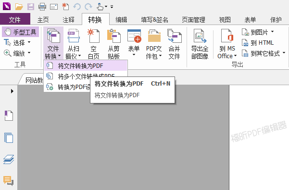The image size is (289, 190).
Task: Open the 文件 menu
Action: tap(15, 19)
